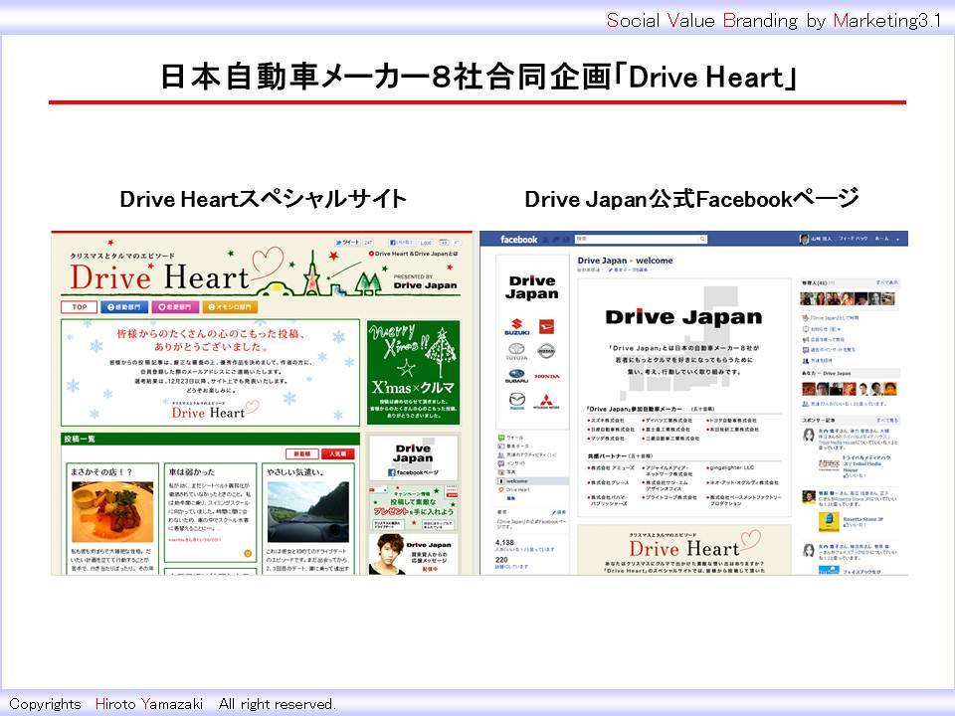Open the お知らせ dropdown on the Facebook page
955x716 pixels.
pyautogui.click(x=823, y=329)
